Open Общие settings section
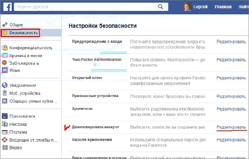 (16, 25)
